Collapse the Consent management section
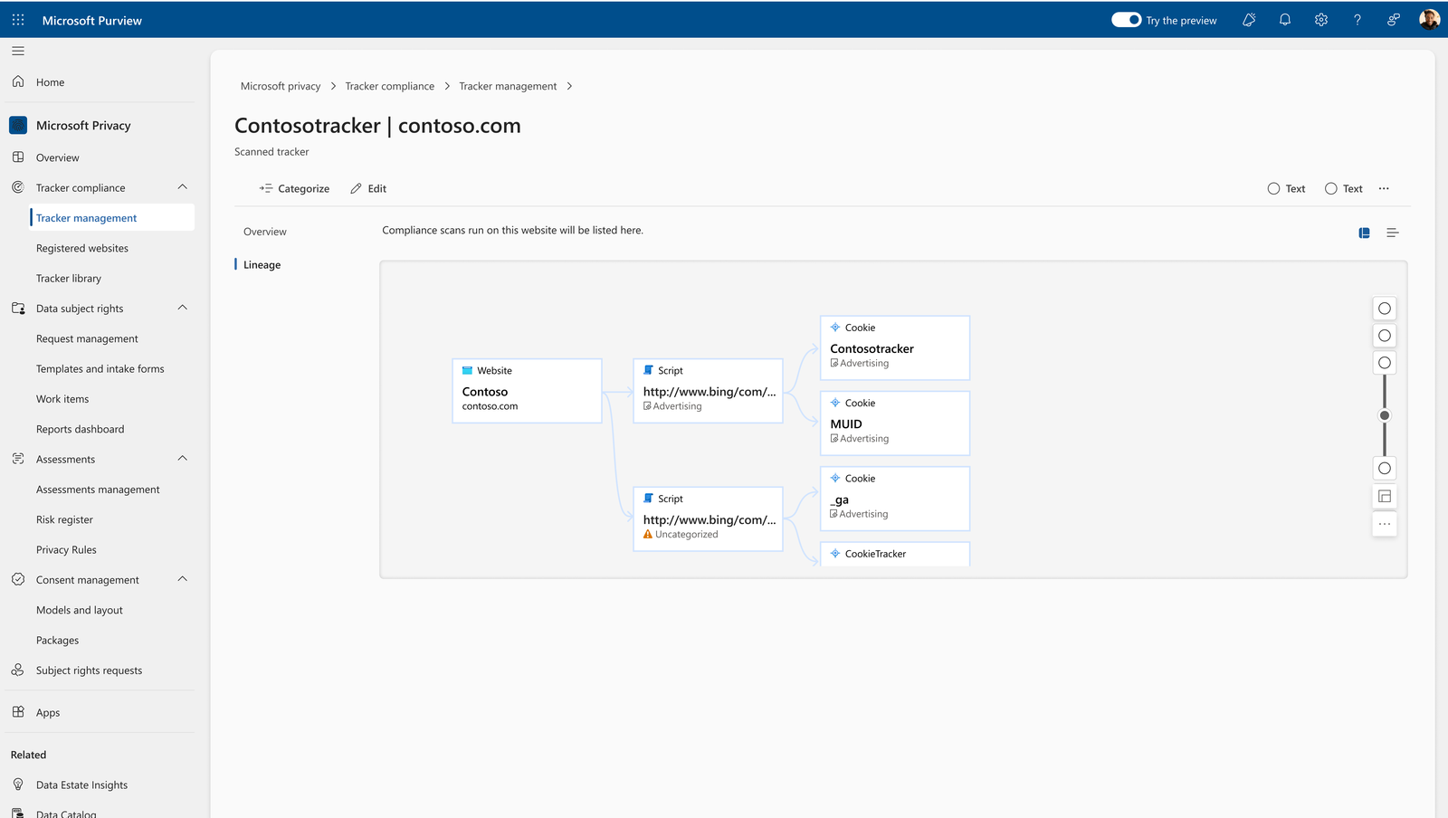Viewport: 1448px width, 818px height. [183, 579]
